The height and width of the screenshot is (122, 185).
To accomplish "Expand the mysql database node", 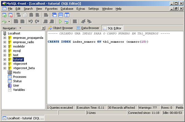I will [x=5, y=51].
